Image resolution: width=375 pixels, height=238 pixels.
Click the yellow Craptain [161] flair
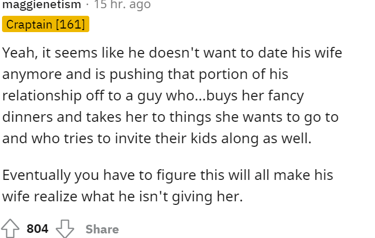[46, 24]
